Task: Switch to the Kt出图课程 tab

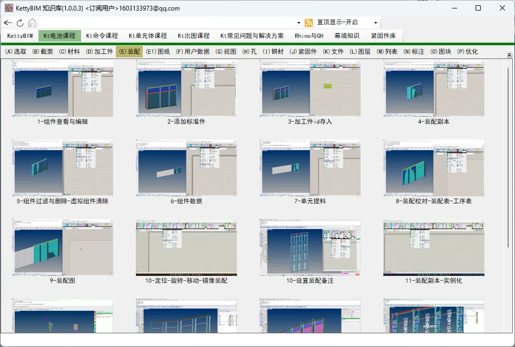Action: point(193,36)
